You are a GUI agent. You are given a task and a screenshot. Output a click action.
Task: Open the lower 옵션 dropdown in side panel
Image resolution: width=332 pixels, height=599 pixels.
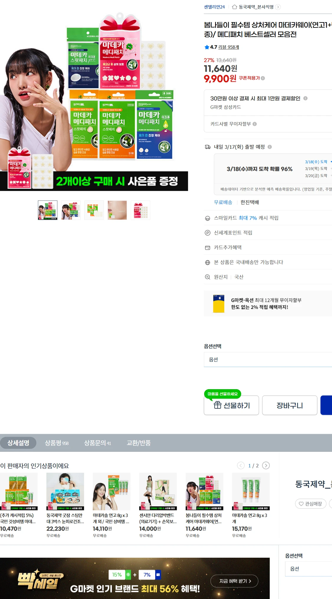(308, 569)
